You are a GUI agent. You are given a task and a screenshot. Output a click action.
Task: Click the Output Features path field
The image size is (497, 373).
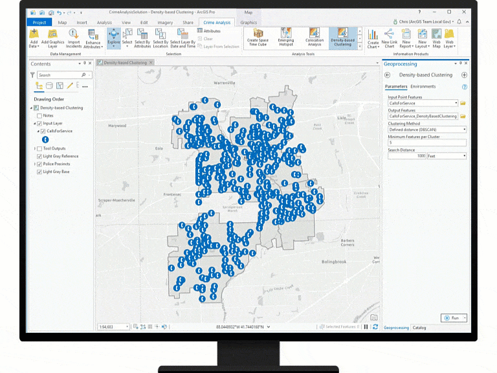click(x=423, y=117)
